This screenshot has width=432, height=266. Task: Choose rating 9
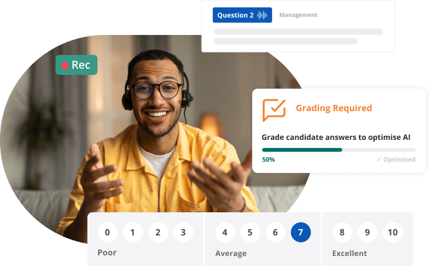367,232
